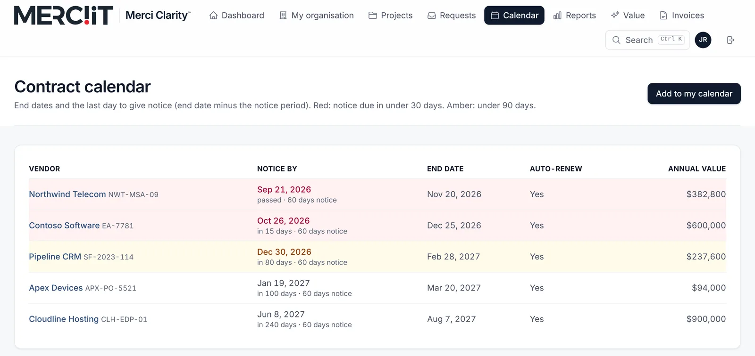
Task: Click the Calendar icon in the nav
Action: point(495,16)
